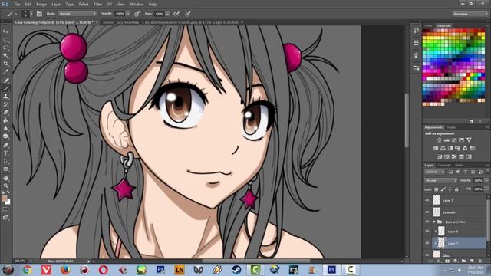The image size is (491, 276).
Task: Toggle lock all padlock icon
Action: click(456, 189)
